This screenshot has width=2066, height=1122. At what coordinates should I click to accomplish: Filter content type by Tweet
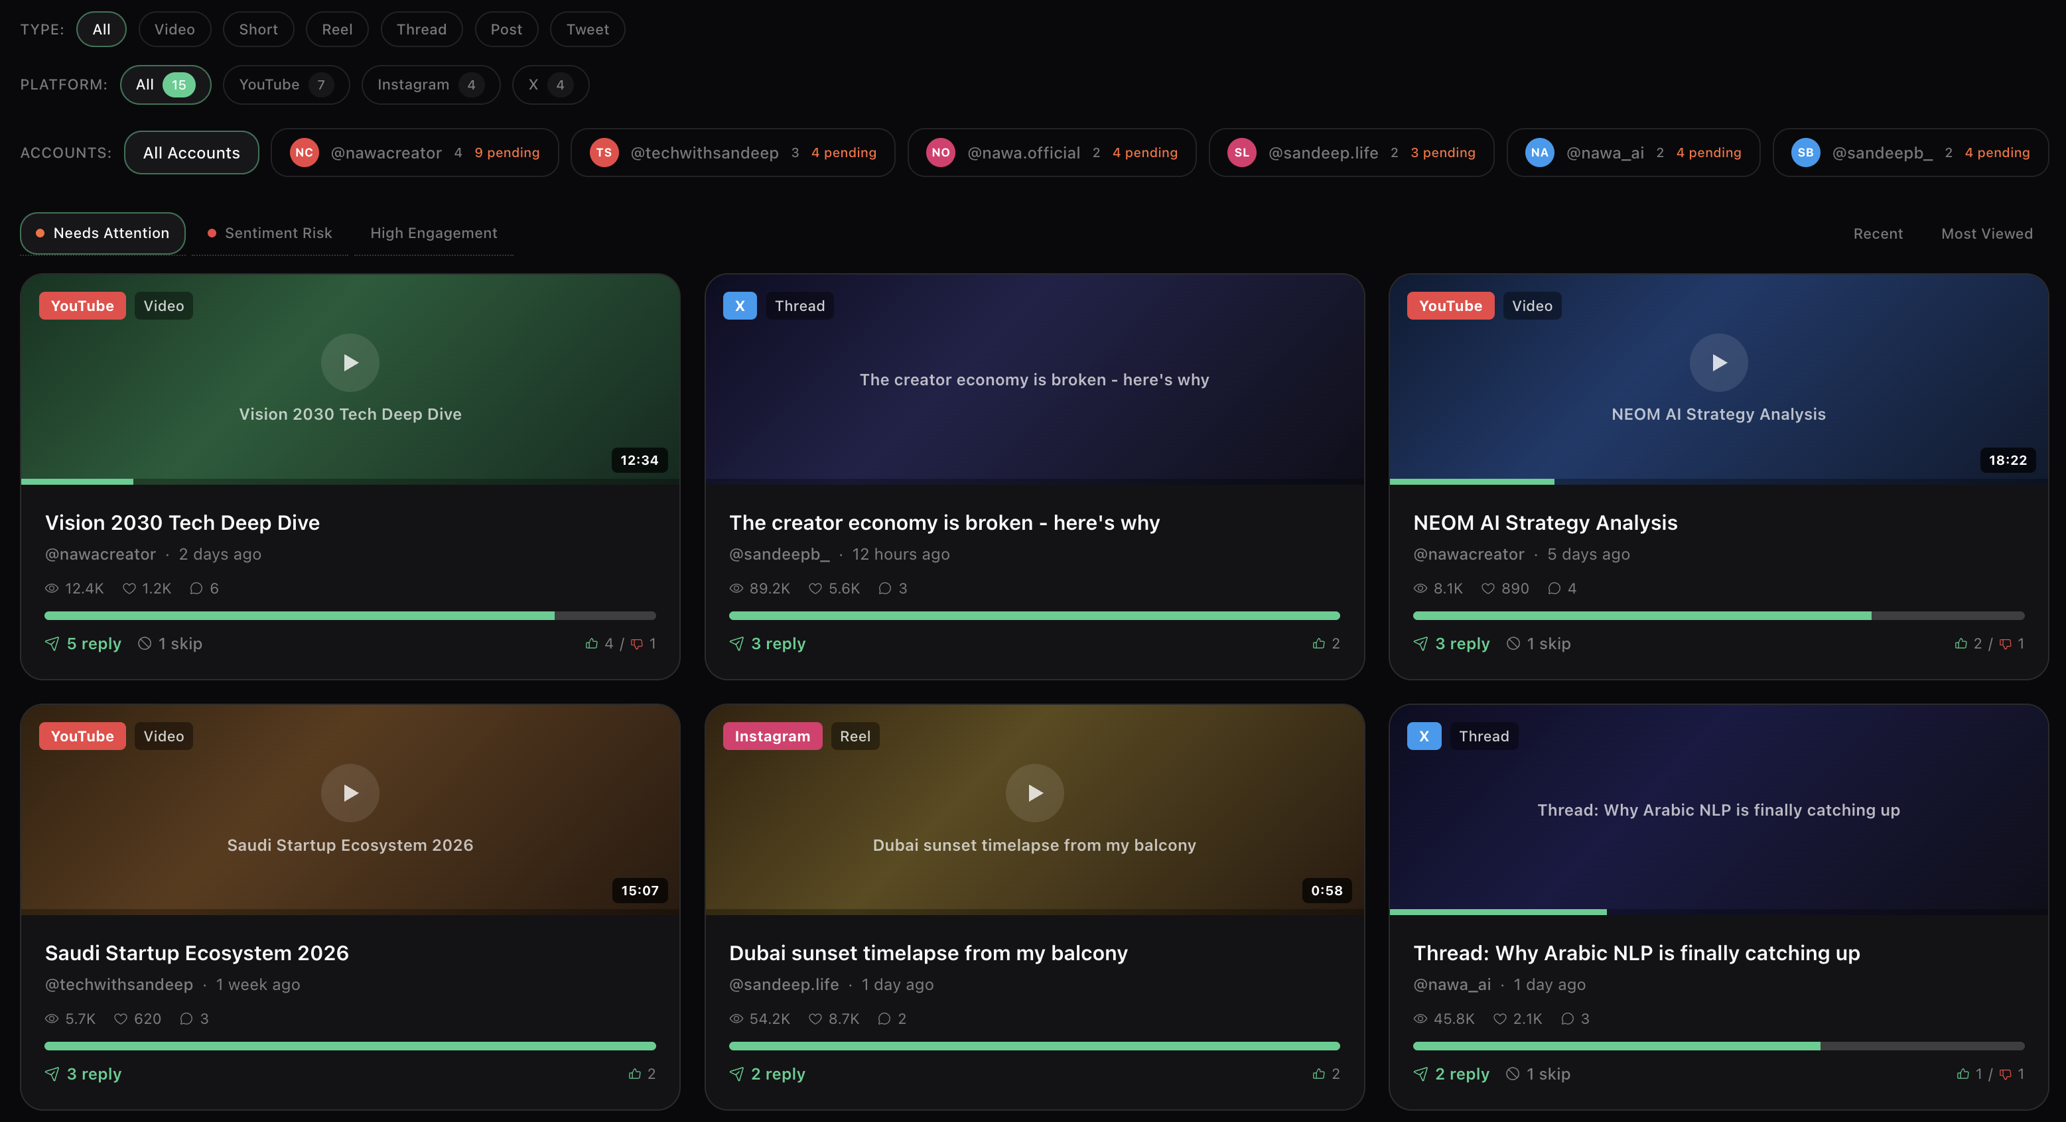587,30
